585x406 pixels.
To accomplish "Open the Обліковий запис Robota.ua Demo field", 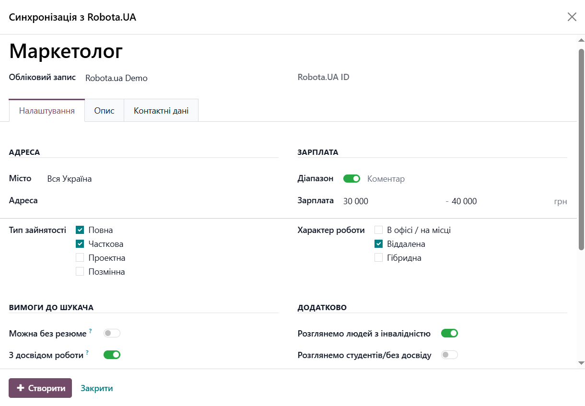I will coord(181,78).
